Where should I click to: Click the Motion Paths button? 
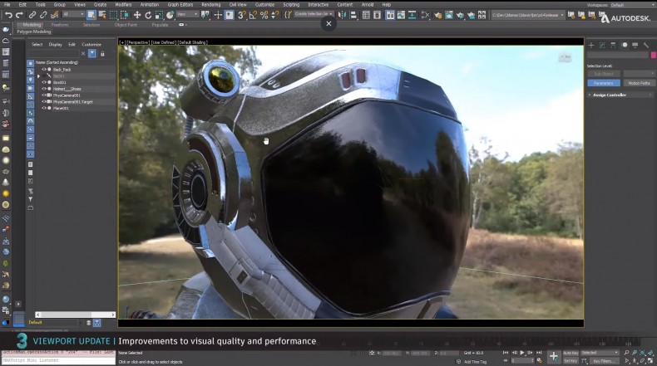[x=639, y=83]
